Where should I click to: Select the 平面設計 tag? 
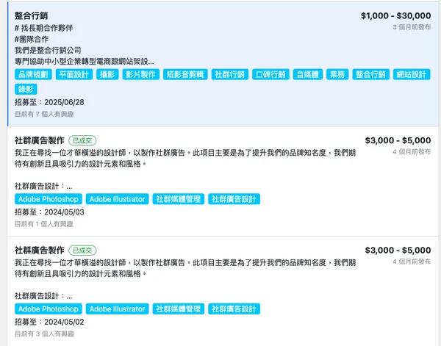pyautogui.click(x=74, y=74)
